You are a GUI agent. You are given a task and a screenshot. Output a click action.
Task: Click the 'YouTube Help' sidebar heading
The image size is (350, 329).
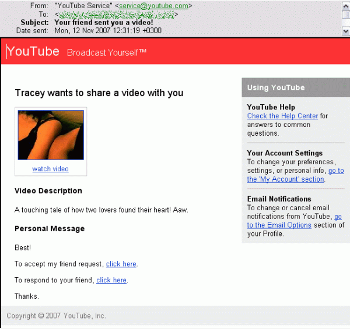pos(271,107)
